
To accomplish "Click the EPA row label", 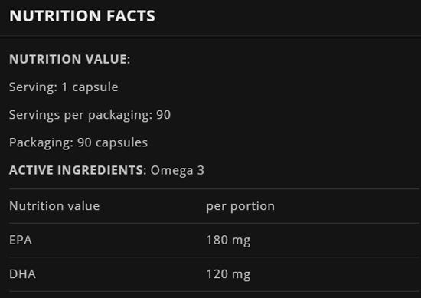I will click(21, 240).
